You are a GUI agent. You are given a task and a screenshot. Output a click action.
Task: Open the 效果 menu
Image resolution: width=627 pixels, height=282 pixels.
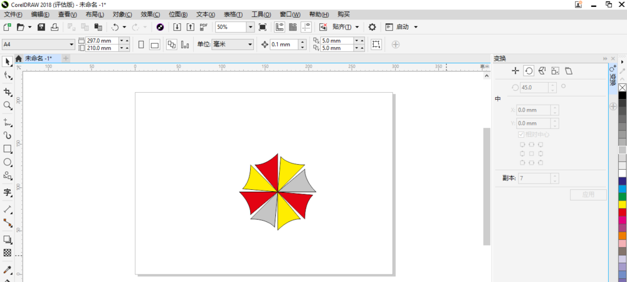tap(150, 14)
